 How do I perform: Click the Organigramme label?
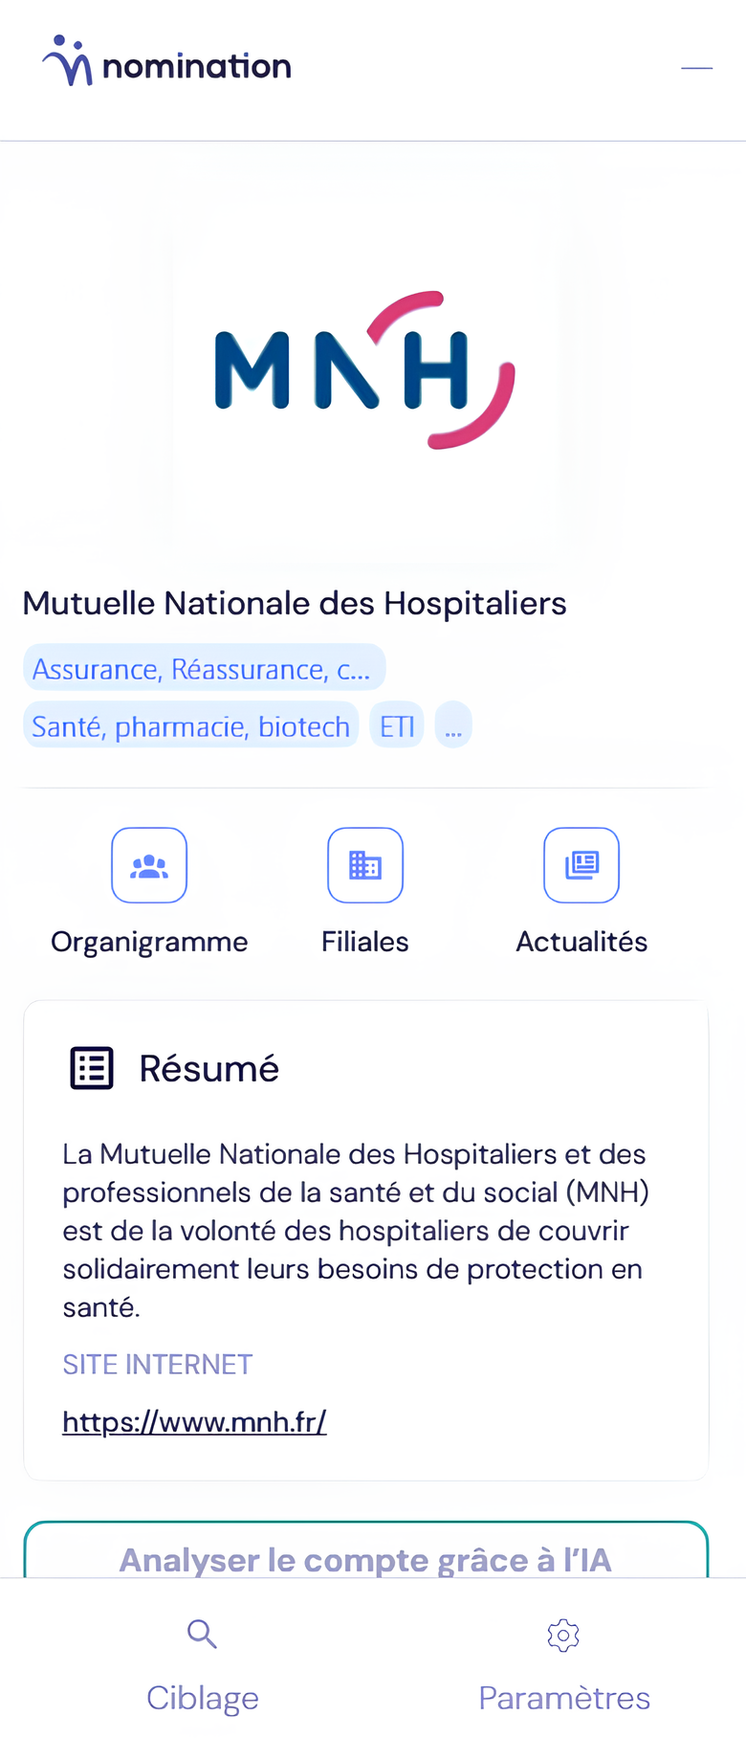149,943
